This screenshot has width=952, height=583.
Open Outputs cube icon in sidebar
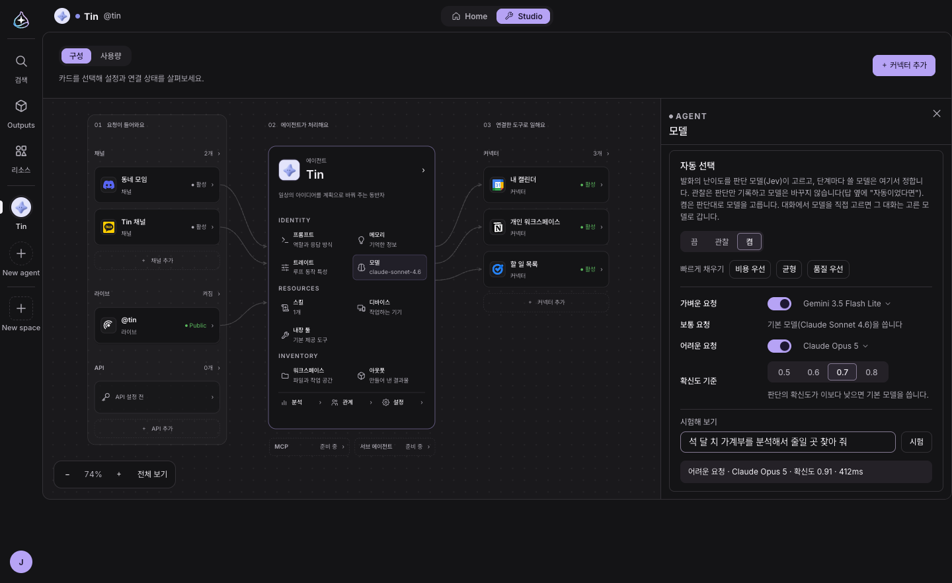coord(21,106)
